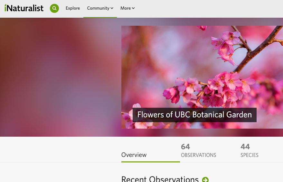Switch to the Overview tab
283x182 pixels.
[x=134, y=155]
